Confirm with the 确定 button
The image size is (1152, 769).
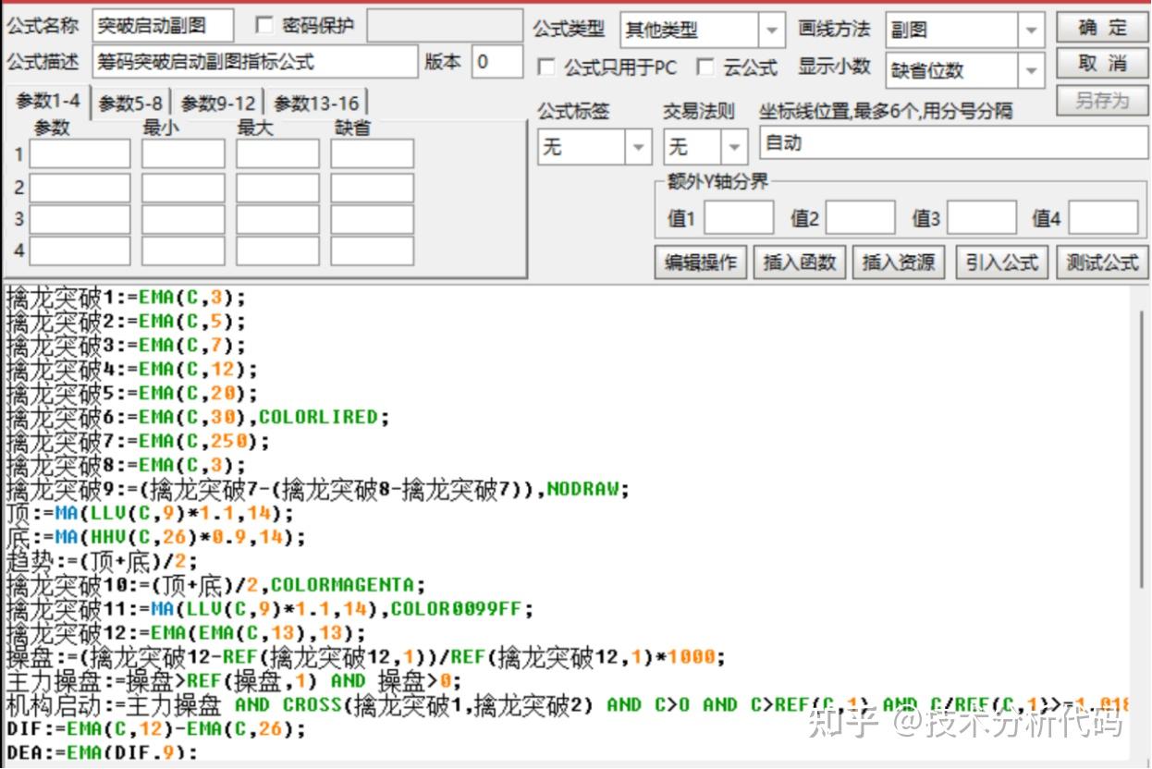(x=1102, y=27)
